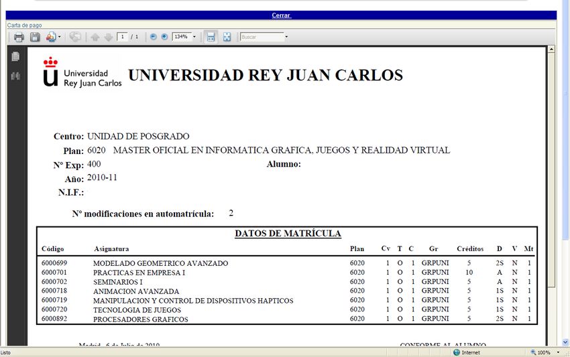Click the Créditos column header
The image size is (570, 357).
click(x=470, y=248)
